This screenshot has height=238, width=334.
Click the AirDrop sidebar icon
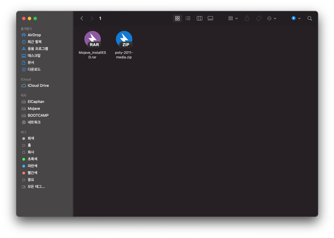pyautogui.click(x=24, y=35)
